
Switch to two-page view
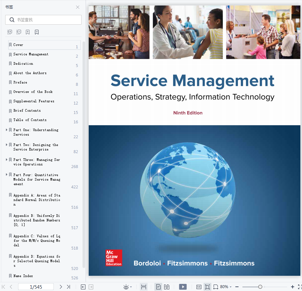point(167,287)
